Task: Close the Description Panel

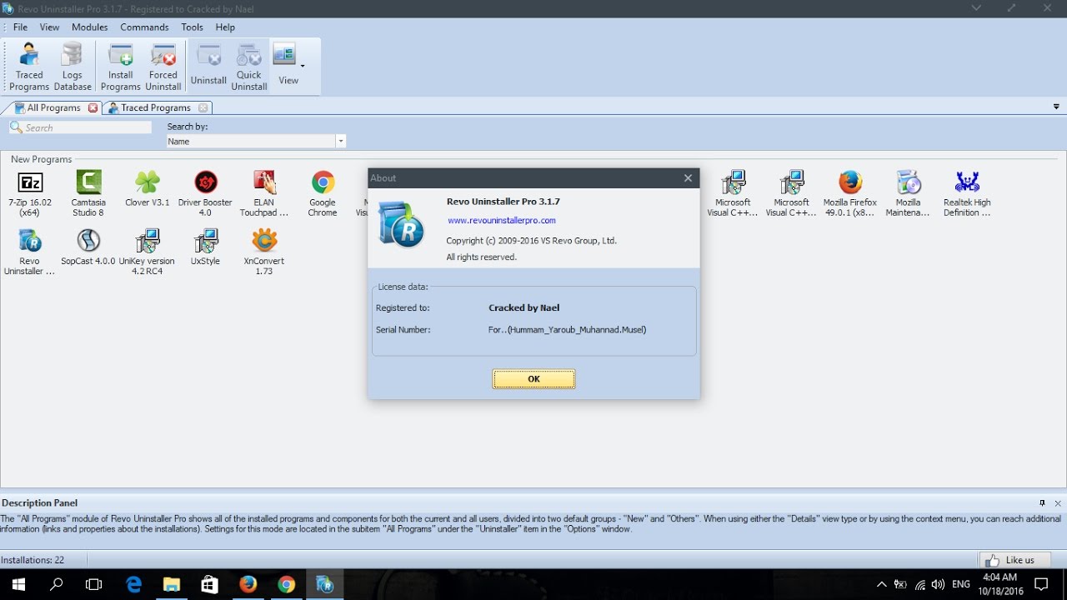Action: [x=1058, y=503]
